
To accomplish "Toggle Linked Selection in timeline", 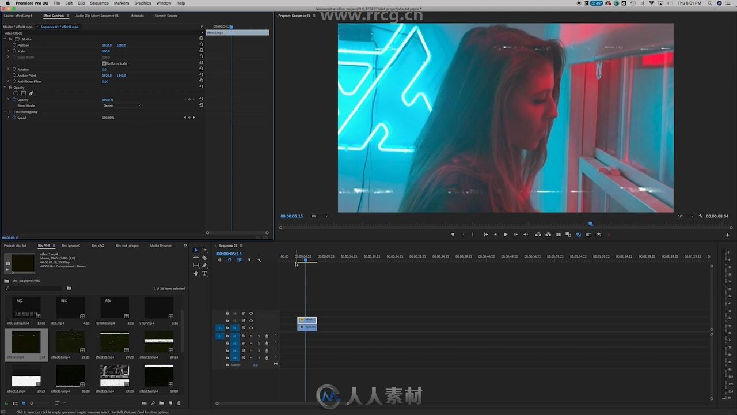I will 239,259.
